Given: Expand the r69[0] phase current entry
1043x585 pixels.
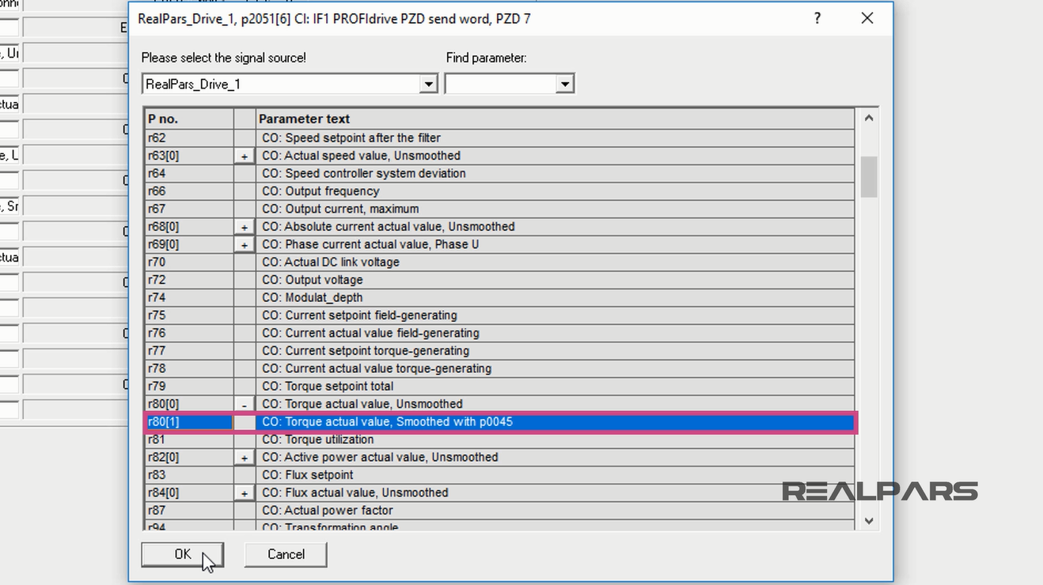Looking at the screenshot, I should click(244, 244).
